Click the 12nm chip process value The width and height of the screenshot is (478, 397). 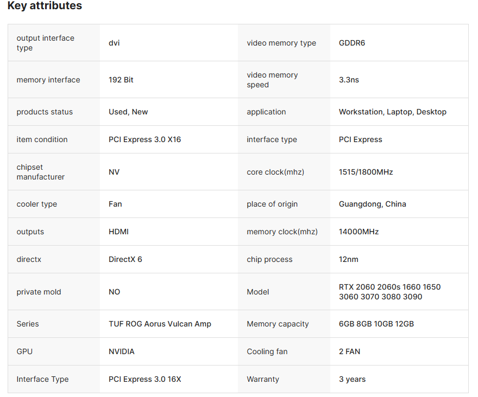[x=348, y=259]
